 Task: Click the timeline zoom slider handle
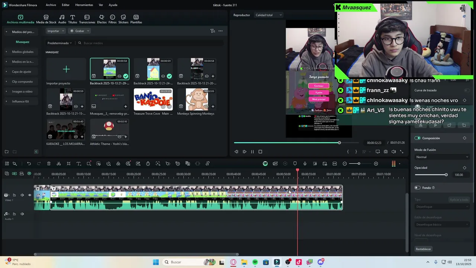pyautogui.click(x=359, y=164)
